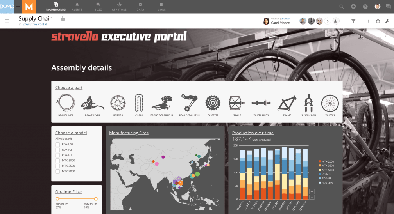Click the share page icon
This screenshot has width=394, height=214.
tap(378, 21)
